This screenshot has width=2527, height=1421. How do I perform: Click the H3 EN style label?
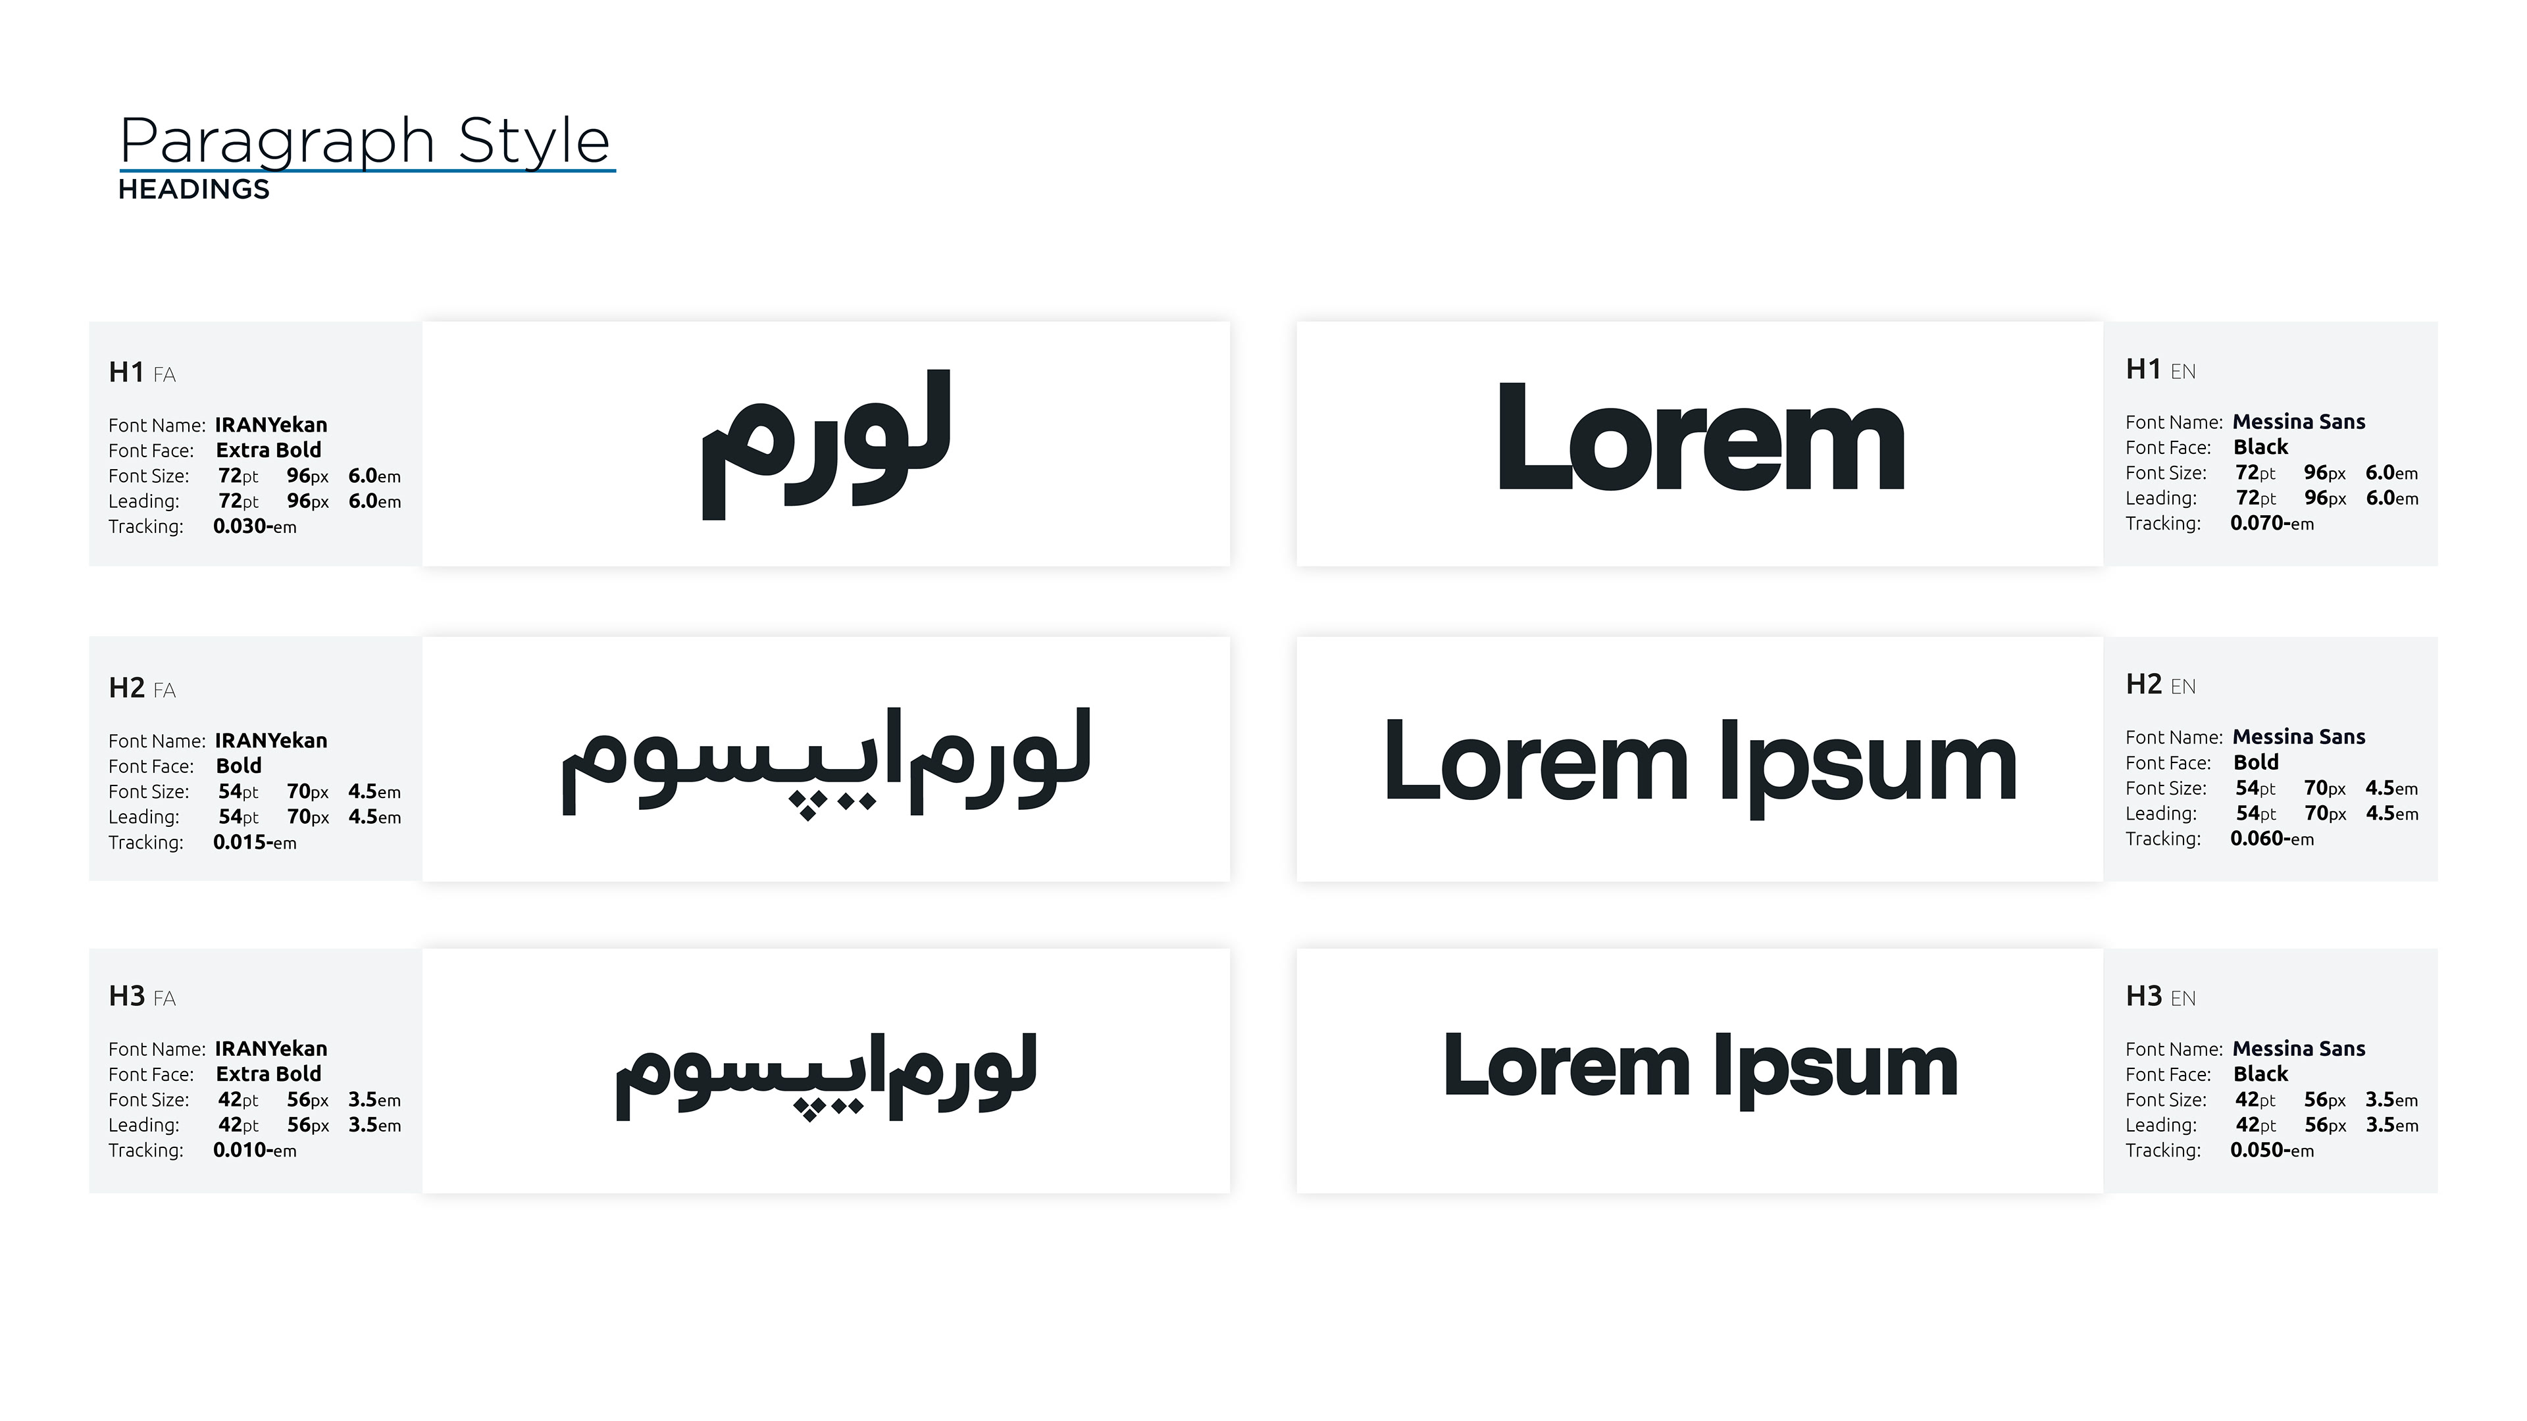point(2160,997)
